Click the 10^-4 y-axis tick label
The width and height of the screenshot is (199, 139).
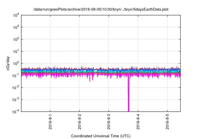[16, 112]
